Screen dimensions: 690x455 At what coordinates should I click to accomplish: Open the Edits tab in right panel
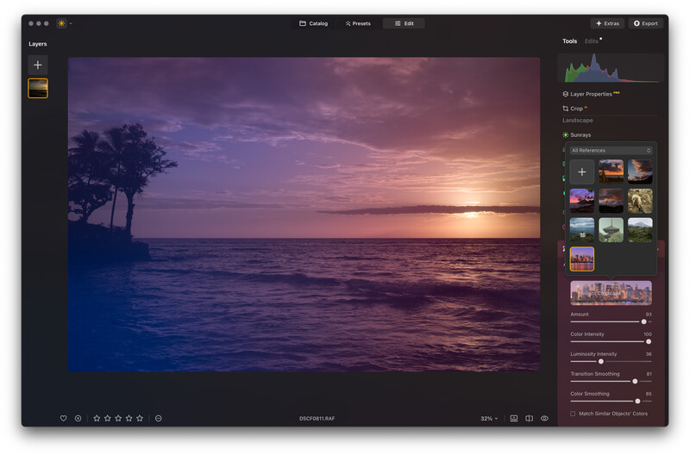point(592,41)
